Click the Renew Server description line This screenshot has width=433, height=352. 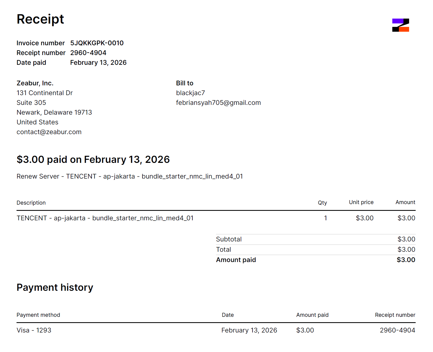pos(130,176)
